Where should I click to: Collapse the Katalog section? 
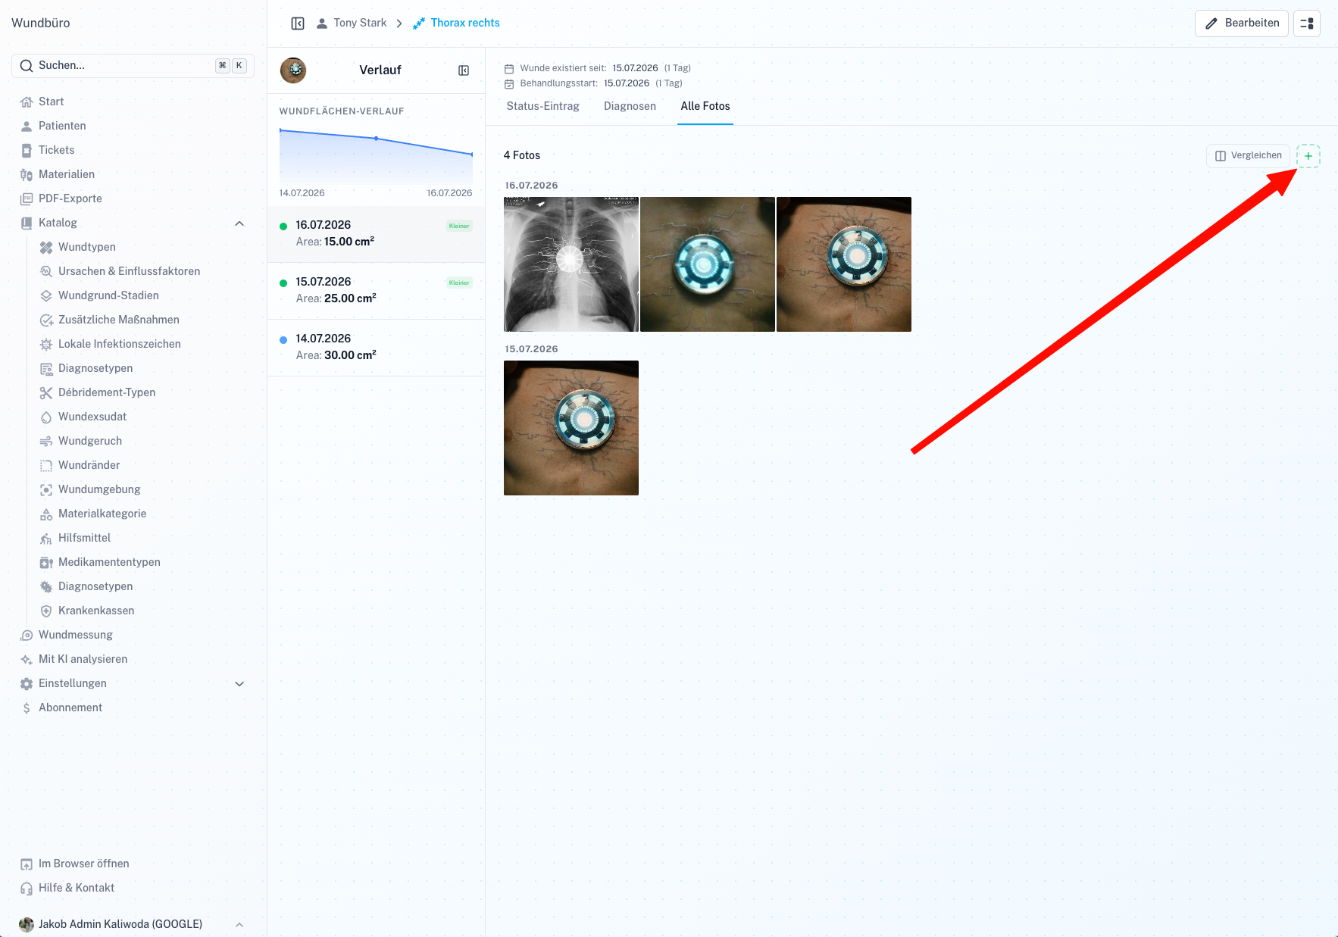239,223
